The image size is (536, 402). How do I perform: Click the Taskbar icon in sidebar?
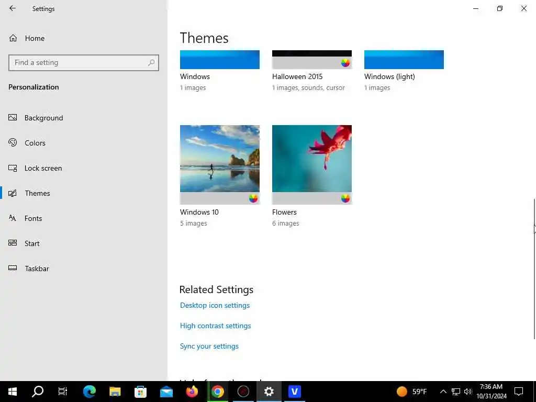pyautogui.click(x=13, y=268)
